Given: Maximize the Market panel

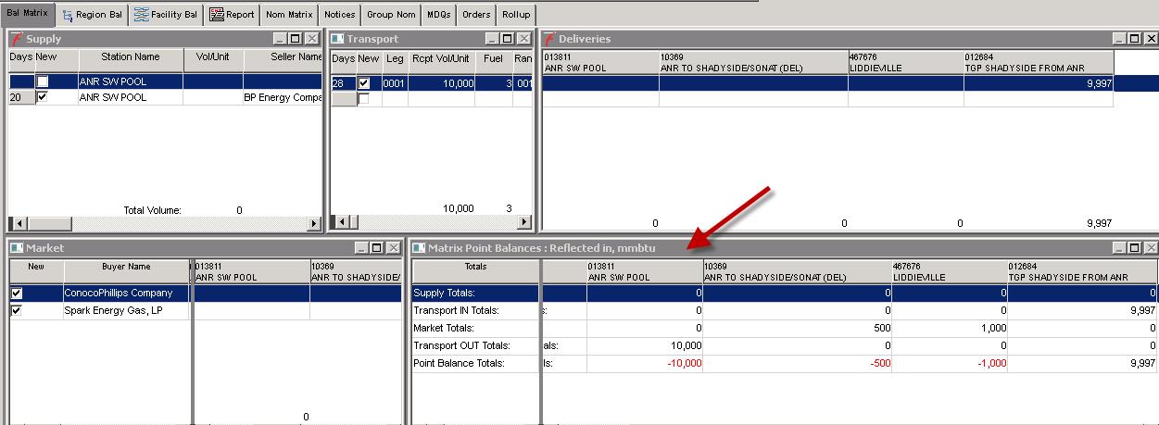Looking at the screenshot, I should pyautogui.click(x=377, y=248).
